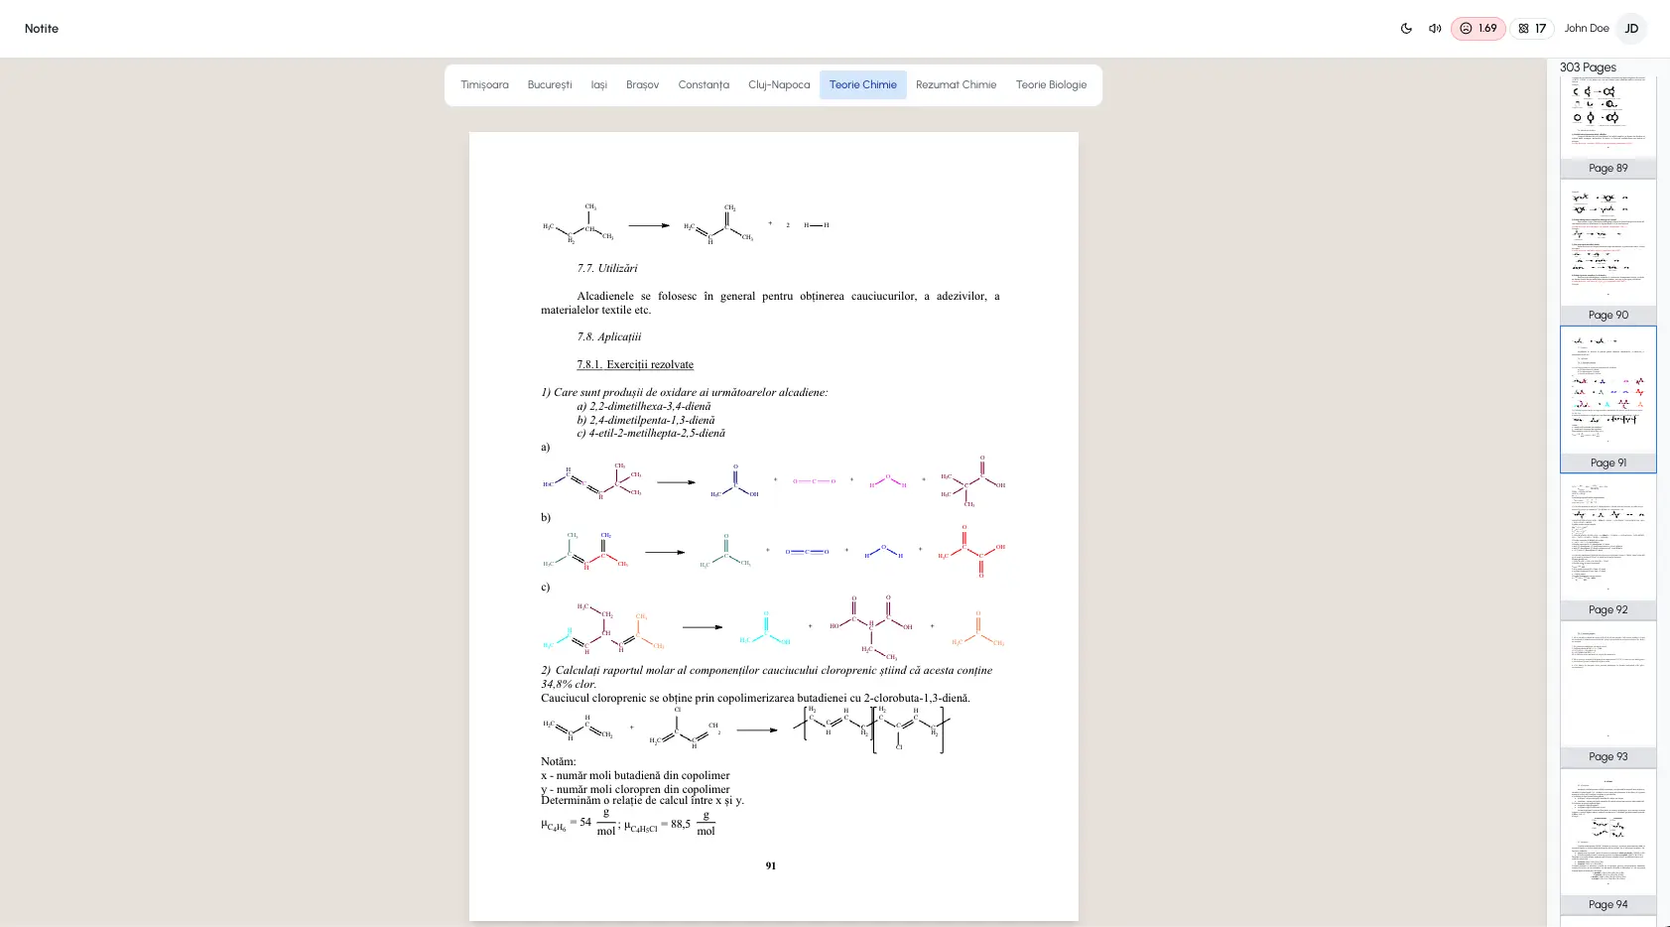Switch to the Rezumat Chimie tab

click(x=956, y=85)
